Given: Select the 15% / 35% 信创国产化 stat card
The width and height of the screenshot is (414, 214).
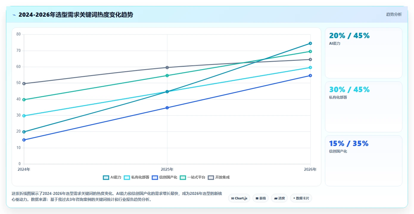Looking at the screenshot, I should [363, 161].
